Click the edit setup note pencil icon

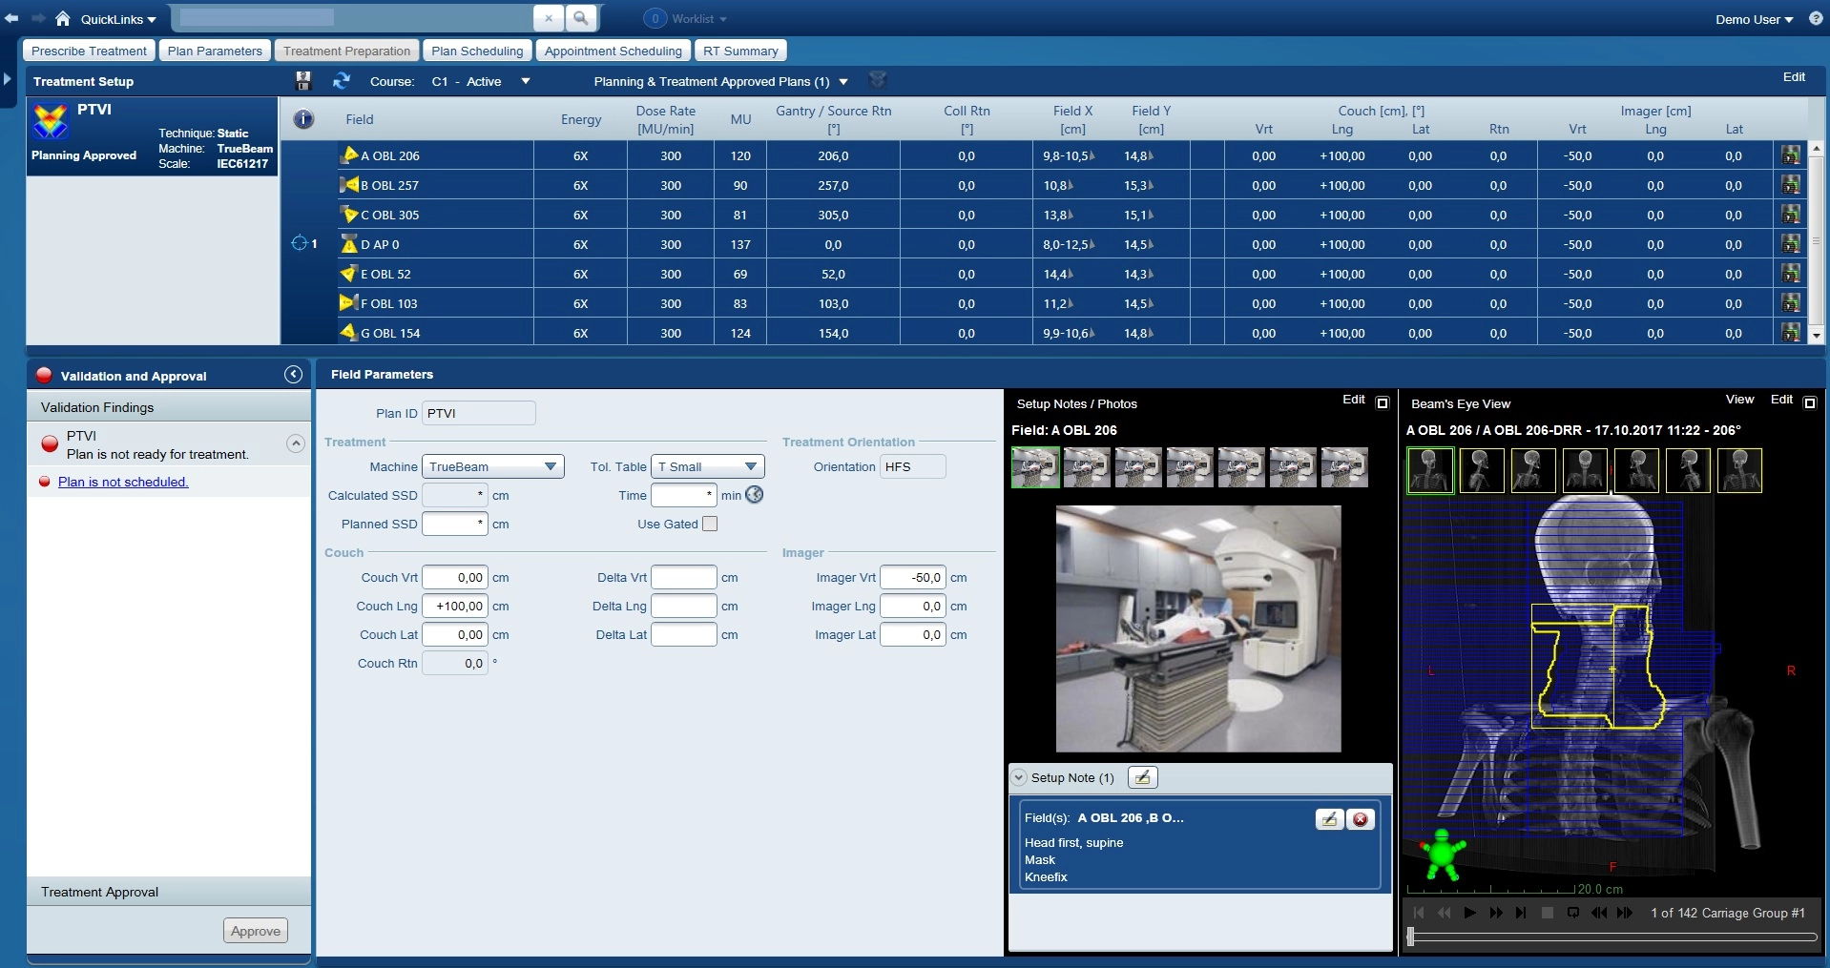[x=1329, y=819]
